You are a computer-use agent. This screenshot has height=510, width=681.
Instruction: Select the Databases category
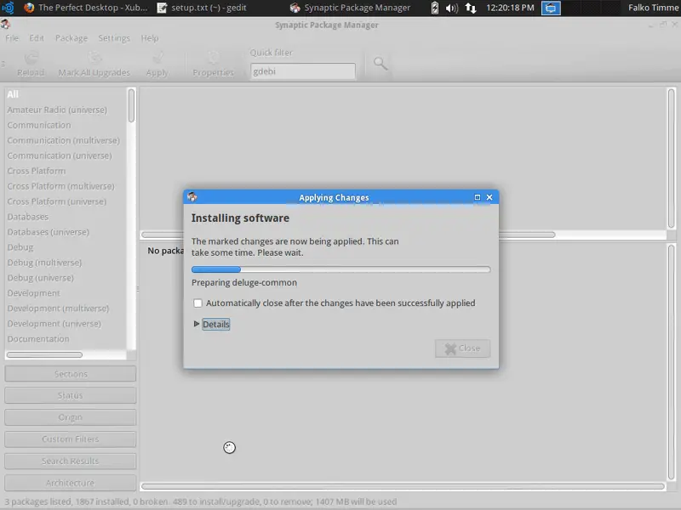click(x=66, y=217)
